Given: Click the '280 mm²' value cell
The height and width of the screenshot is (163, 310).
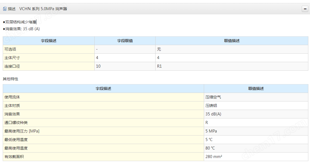Looking at the screenshot, I should [256, 157].
